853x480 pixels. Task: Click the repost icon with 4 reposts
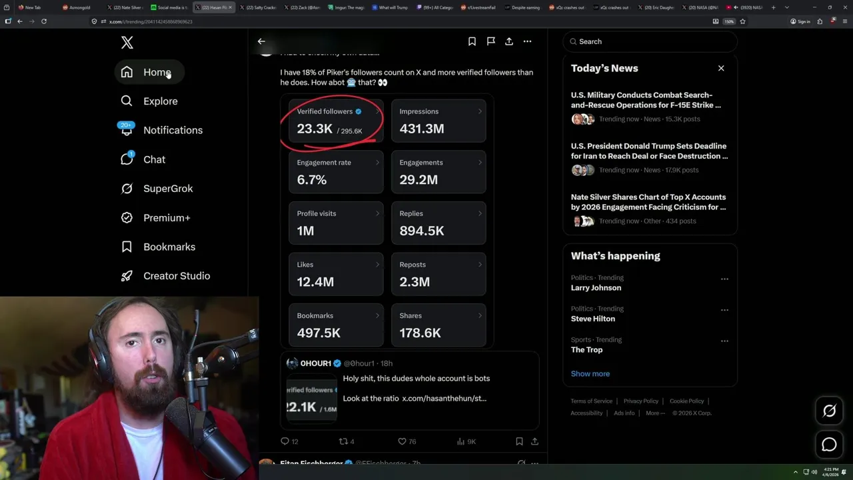pyautogui.click(x=344, y=441)
